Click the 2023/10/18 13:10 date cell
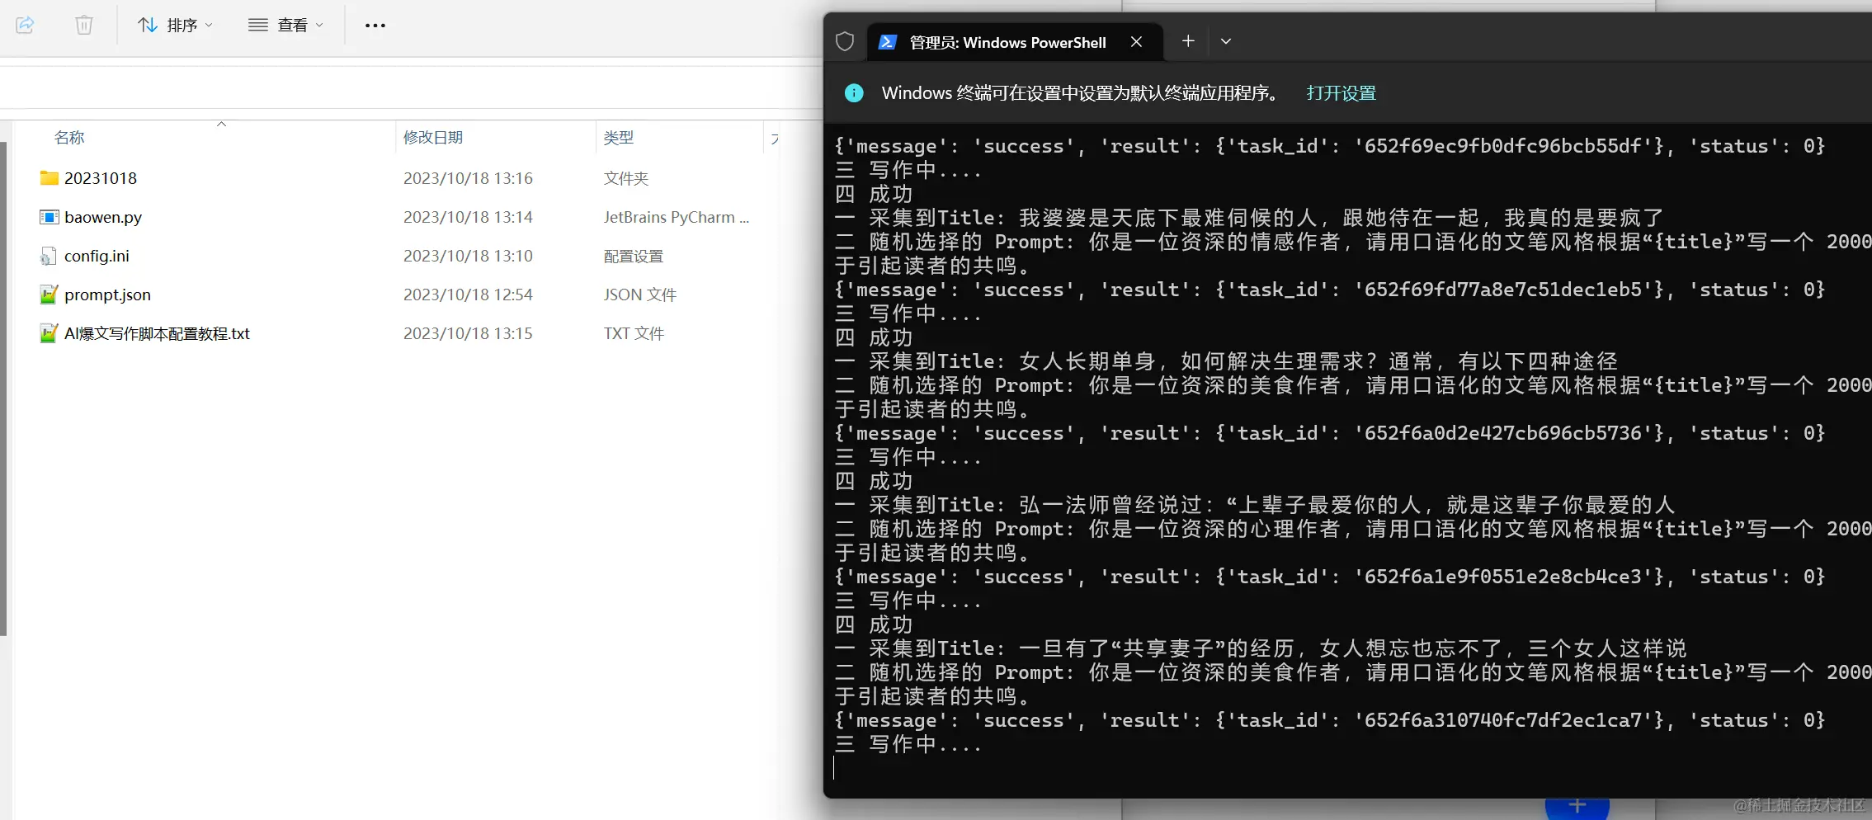1872x820 pixels. (x=468, y=256)
